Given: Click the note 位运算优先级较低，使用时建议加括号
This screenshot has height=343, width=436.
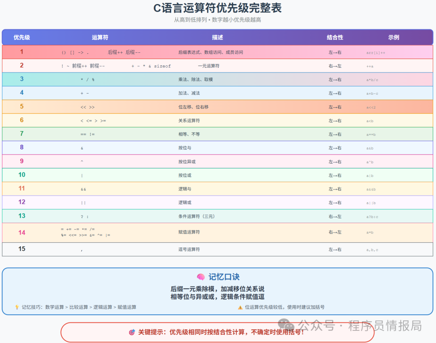Looking at the screenshot, I should pyautogui.click(x=285, y=307).
